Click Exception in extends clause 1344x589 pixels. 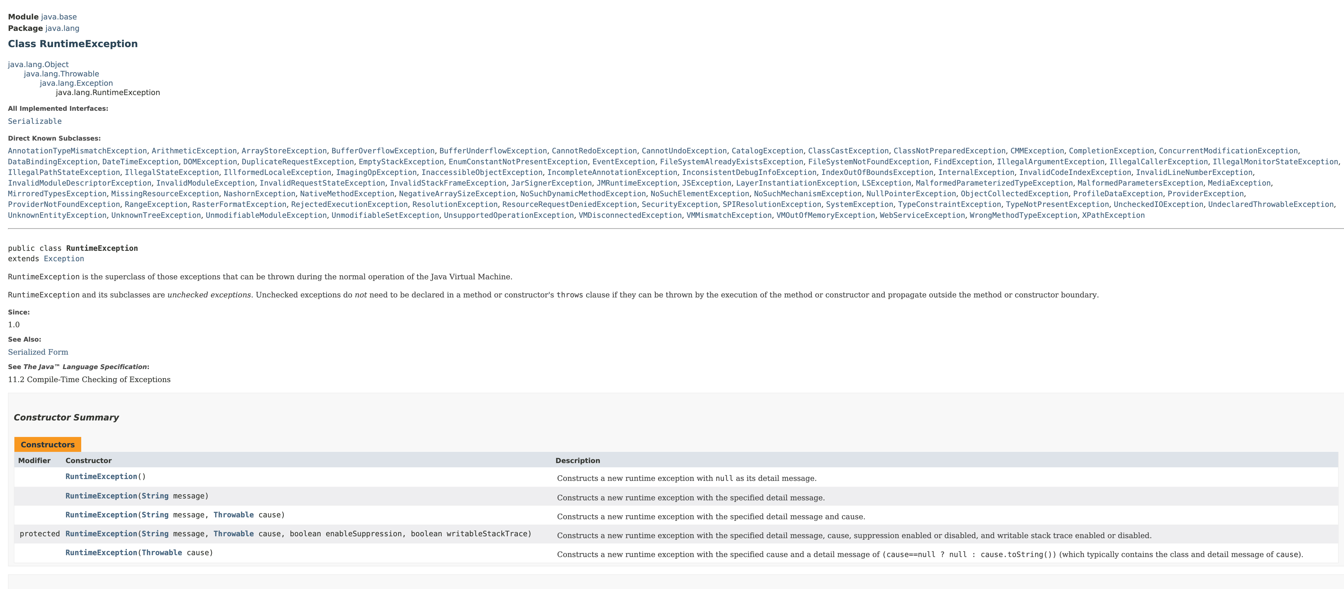tap(64, 259)
